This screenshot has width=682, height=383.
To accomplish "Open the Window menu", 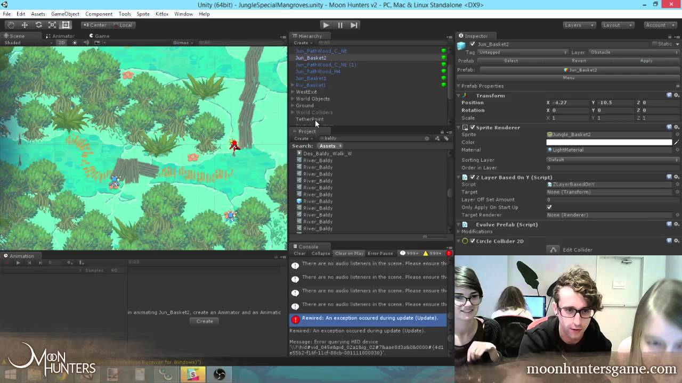I will (183, 14).
